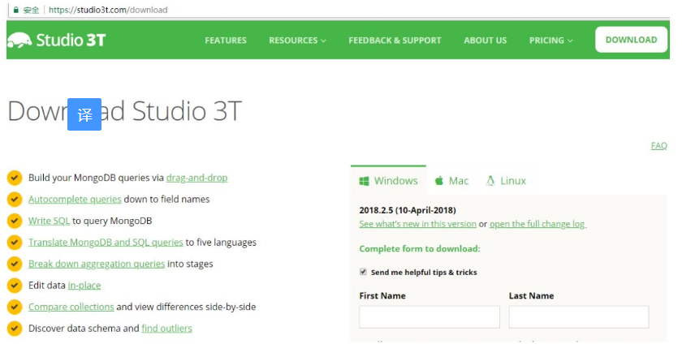Image resolution: width=682 pixels, height=357 pixels.
Task: Open Feedback & Support page
Action: [395, 41]
